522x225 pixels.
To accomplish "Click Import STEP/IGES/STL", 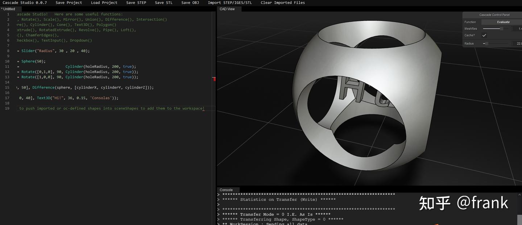I will point(230,3).
